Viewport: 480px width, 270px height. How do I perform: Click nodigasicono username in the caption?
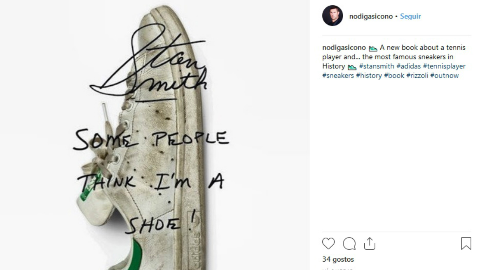pyautogui.click(x=344, y=48)
